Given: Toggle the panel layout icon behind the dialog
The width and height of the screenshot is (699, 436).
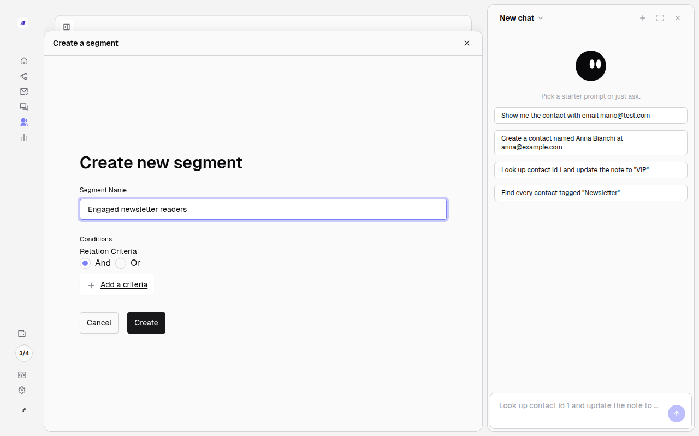Looking at the screenshot, I should [x=67, y=27].
